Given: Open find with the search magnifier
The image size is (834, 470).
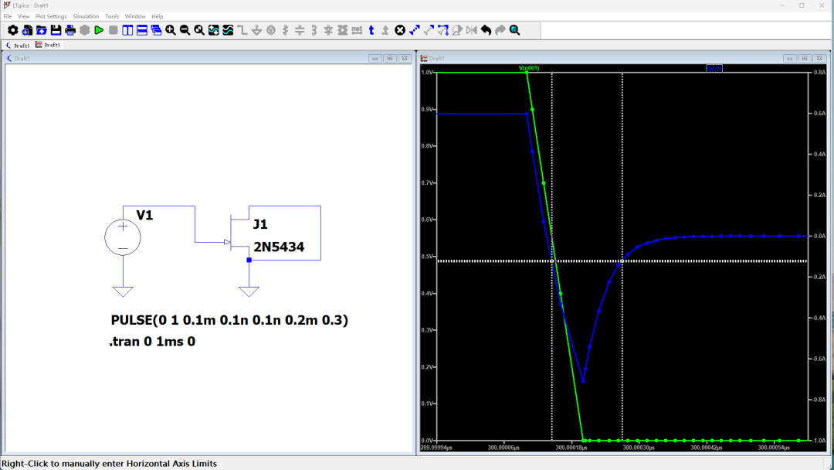Looking at the screenshot, I should [515, 30].
